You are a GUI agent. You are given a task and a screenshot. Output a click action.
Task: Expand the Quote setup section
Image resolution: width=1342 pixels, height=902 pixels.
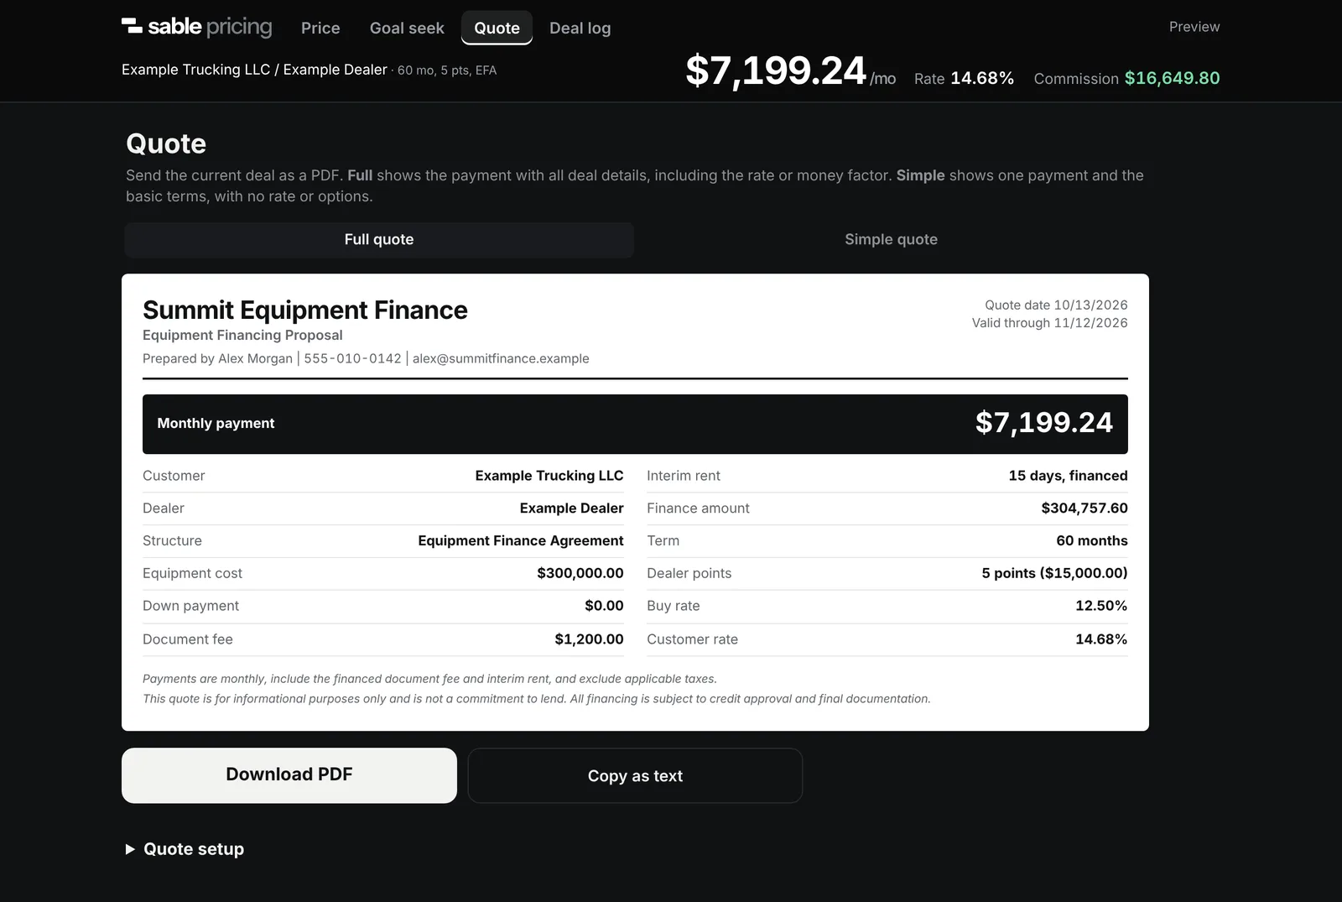[x=185, y=849]
